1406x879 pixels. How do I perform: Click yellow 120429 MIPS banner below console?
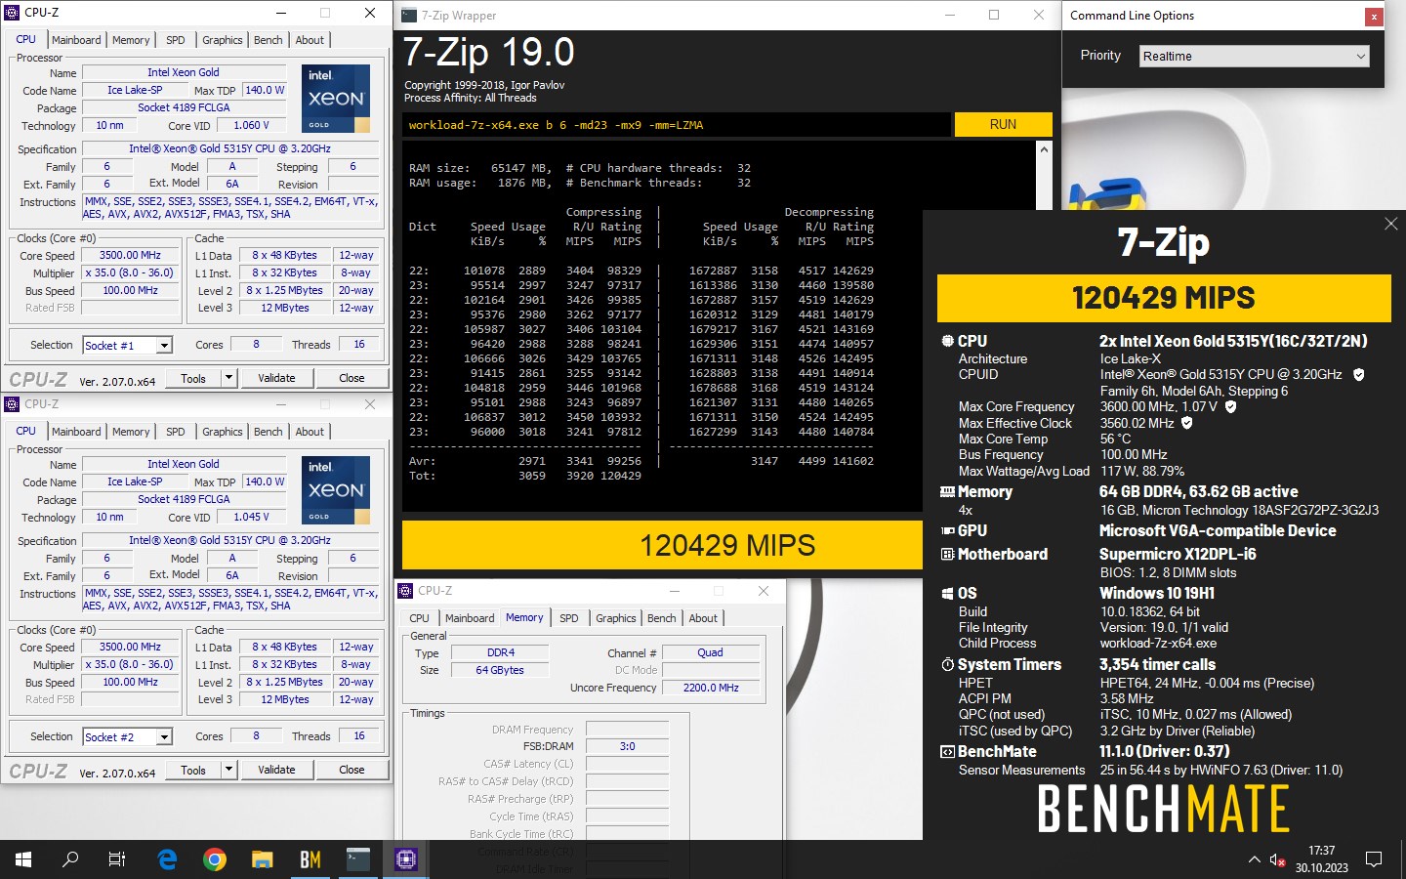point(662,545)
